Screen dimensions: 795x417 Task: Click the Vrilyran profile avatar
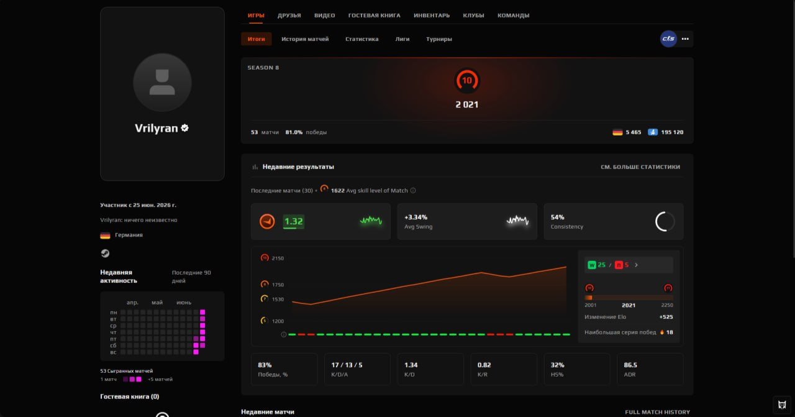click(x=162, y=82)
